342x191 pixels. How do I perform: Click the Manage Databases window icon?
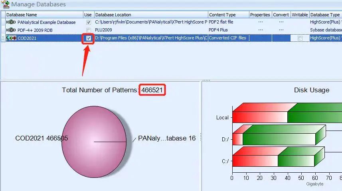click(6, 4)
